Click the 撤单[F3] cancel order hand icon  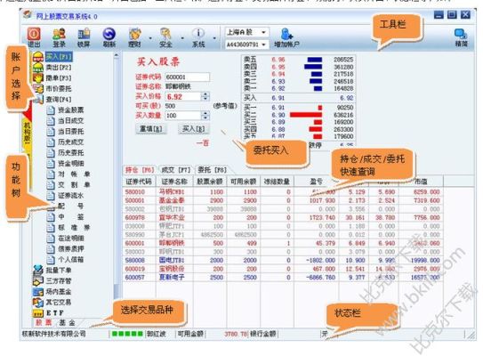[38, 77]
